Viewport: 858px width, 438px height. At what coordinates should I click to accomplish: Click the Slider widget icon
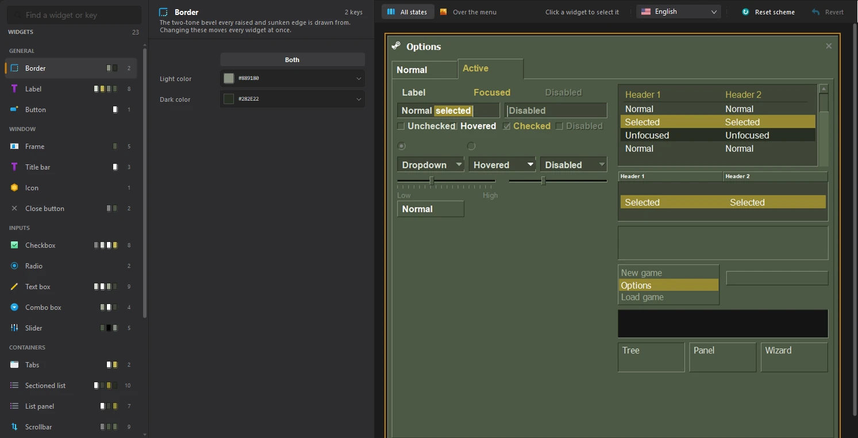click(x=14, y=328)
